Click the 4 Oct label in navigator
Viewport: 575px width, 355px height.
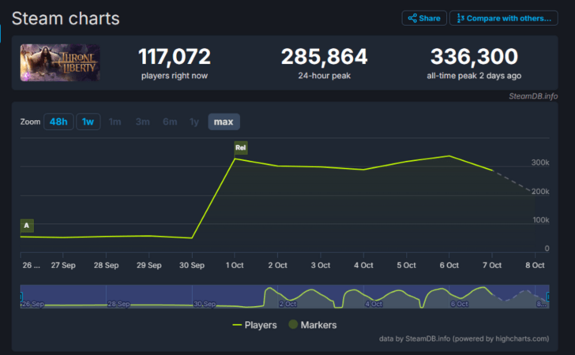pos(374,304)
